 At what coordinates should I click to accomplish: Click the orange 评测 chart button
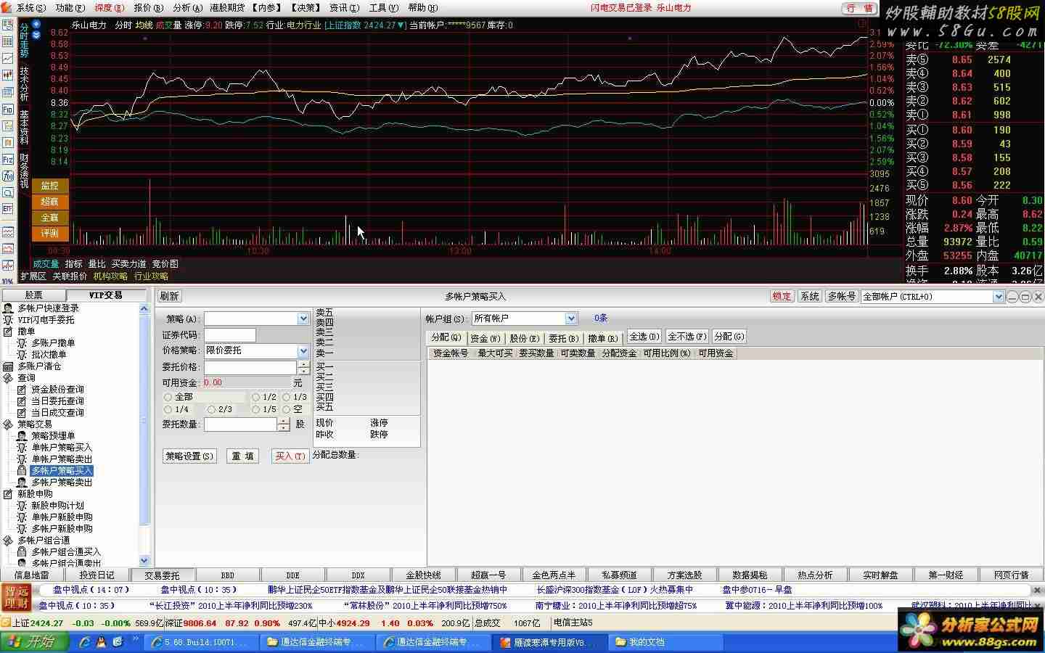(x=49, y=234)
